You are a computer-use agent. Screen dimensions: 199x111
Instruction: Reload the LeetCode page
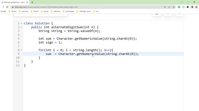(7, 7)
